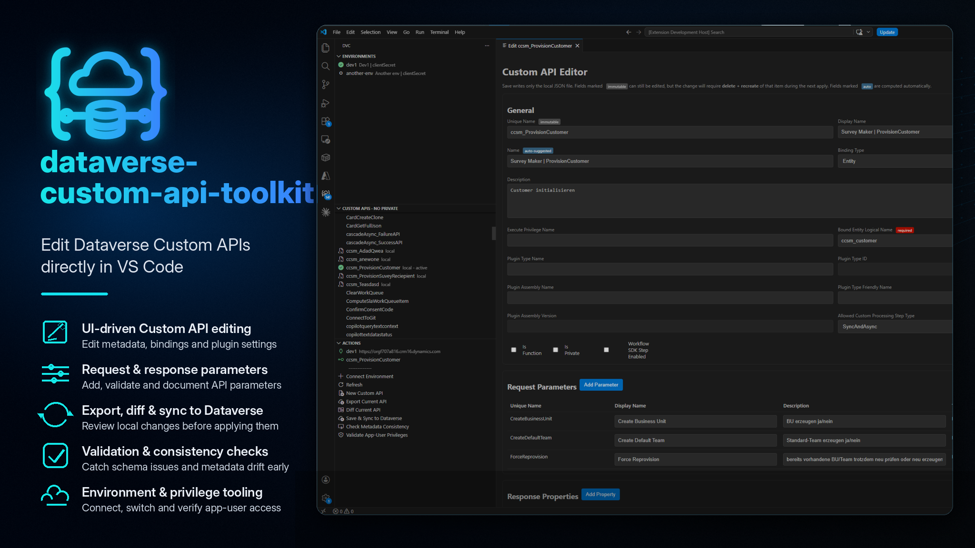Image resolution: width=975 pixels, height=548 pixels.
Task: Toggle the Is Function checkbox
Action: coord(513,350)
